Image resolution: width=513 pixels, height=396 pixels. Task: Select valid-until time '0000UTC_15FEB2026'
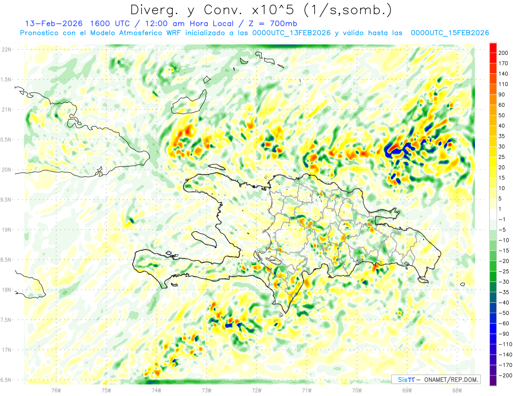coord(450,33)
